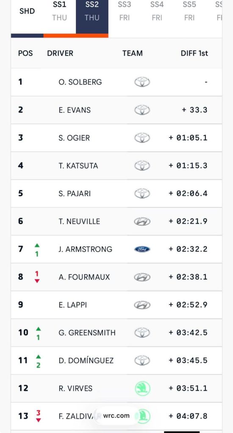
Task: Click Hyundai logo beside E. Lappi
Action: pyautogui.click(x=142, y=305)
